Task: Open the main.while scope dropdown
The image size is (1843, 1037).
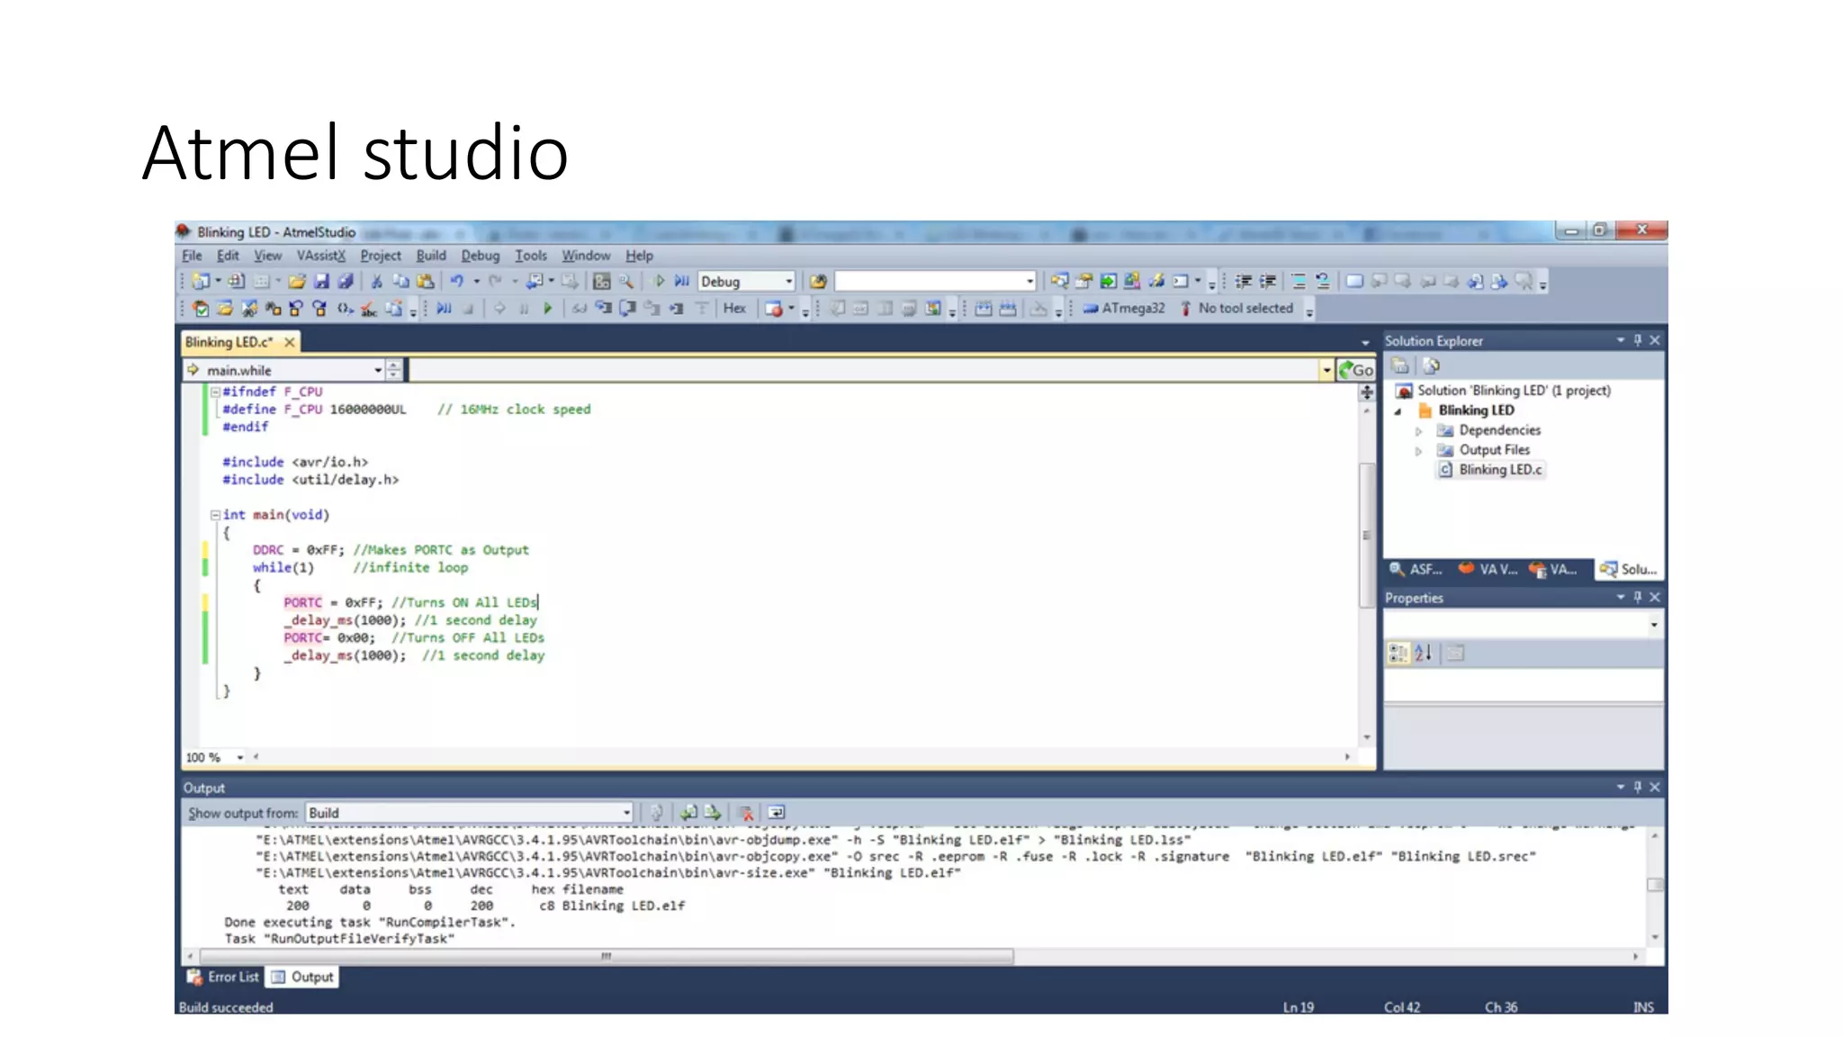Action: [378, 370]
